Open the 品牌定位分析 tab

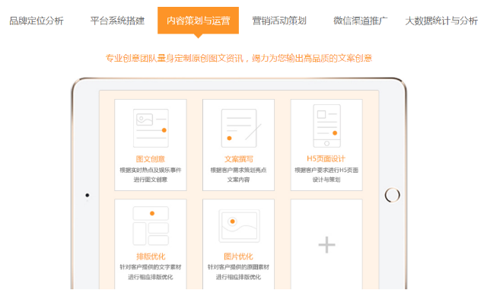[x=37, y=21]
